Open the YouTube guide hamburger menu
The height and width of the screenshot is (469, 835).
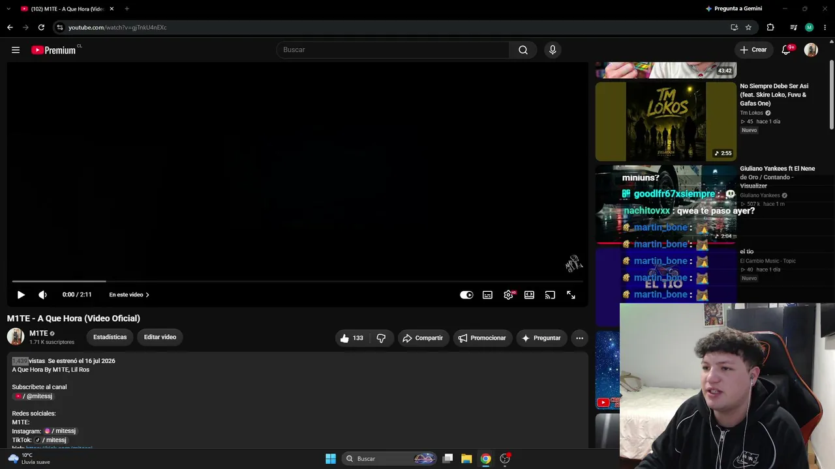pos(16,50)
